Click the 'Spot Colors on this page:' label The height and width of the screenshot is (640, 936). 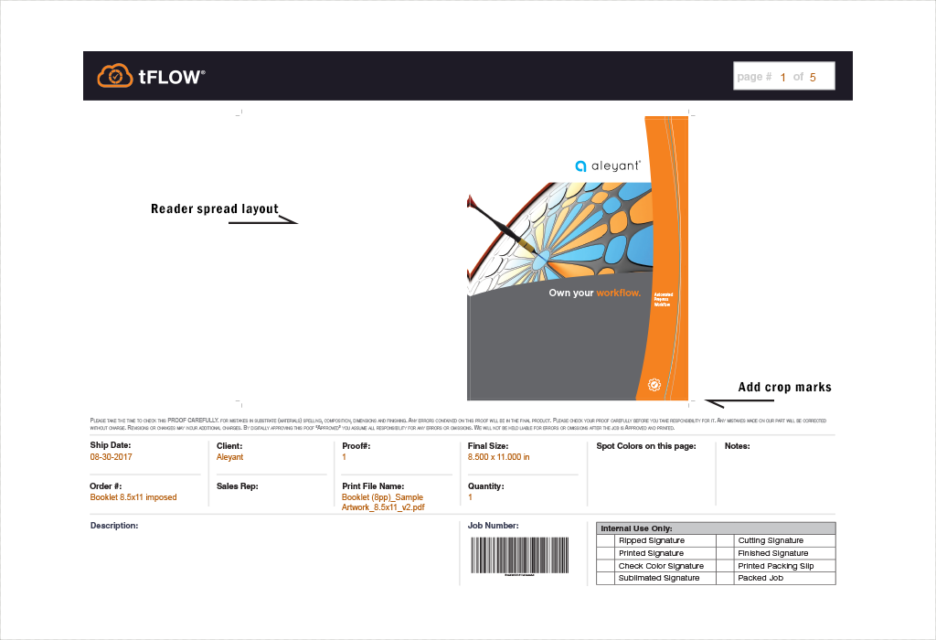tap(646, 446)
